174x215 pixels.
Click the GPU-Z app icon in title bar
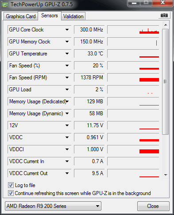pos(5,4)
